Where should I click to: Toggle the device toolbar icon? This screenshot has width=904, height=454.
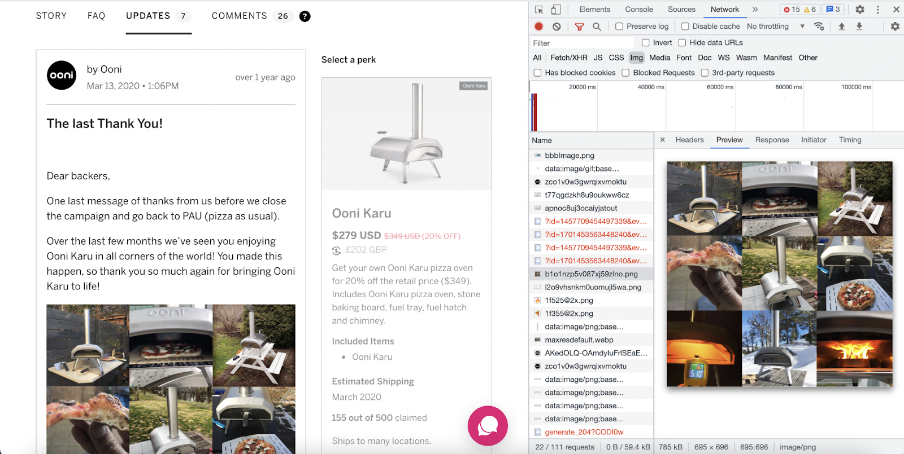tap(556, 10)
